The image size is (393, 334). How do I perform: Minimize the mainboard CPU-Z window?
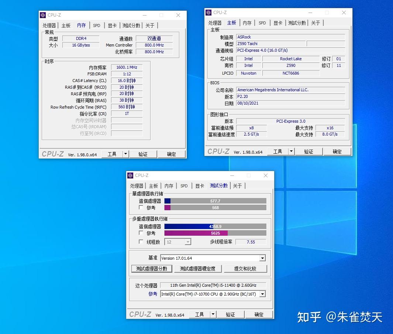(x=310, y=13)
